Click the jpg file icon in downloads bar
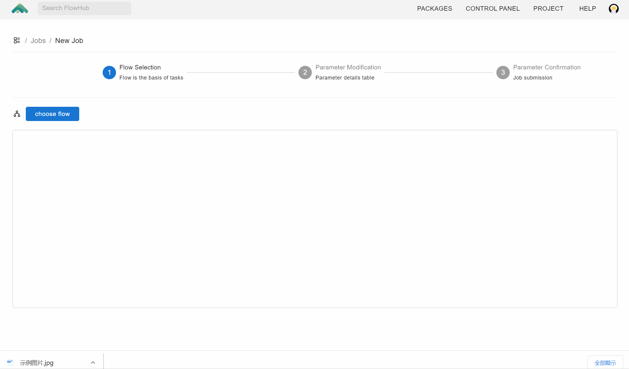The width and height of the screenshot is (629, 369). pyautogui.click(x=10, y=362)
